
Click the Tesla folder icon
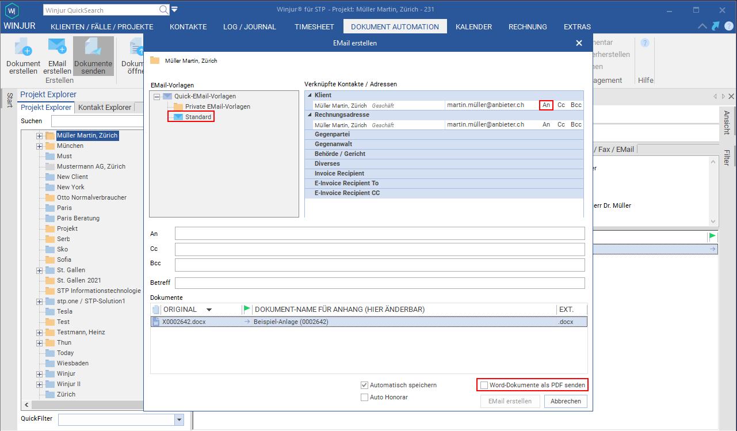(50, 311)
